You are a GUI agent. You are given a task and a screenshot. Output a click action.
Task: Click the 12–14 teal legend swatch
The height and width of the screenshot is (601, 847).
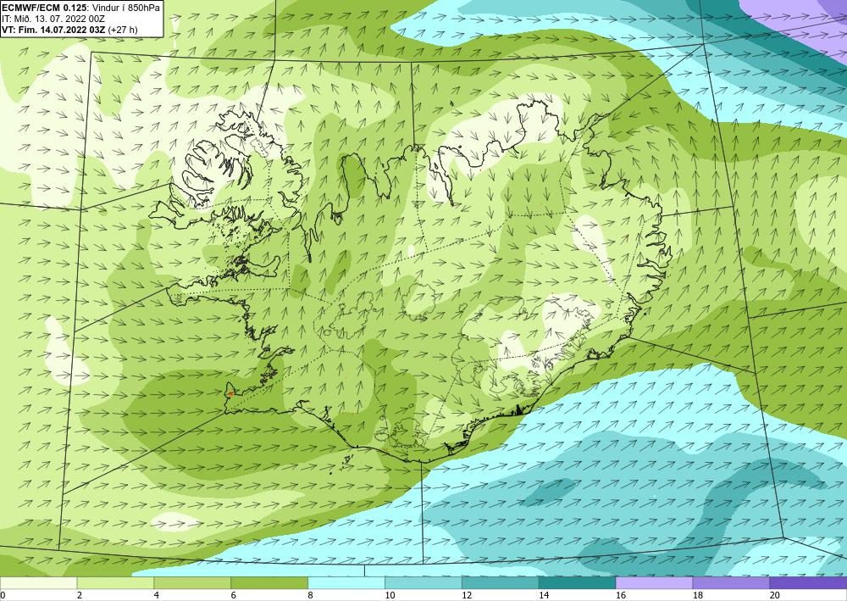(x=501, y=583)
